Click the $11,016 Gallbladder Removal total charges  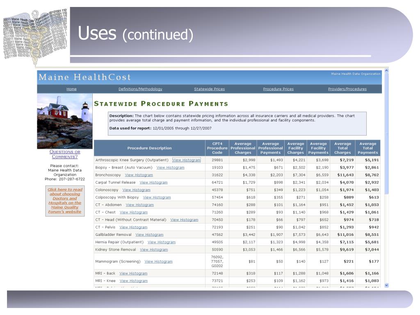click(x=345, y=235)
